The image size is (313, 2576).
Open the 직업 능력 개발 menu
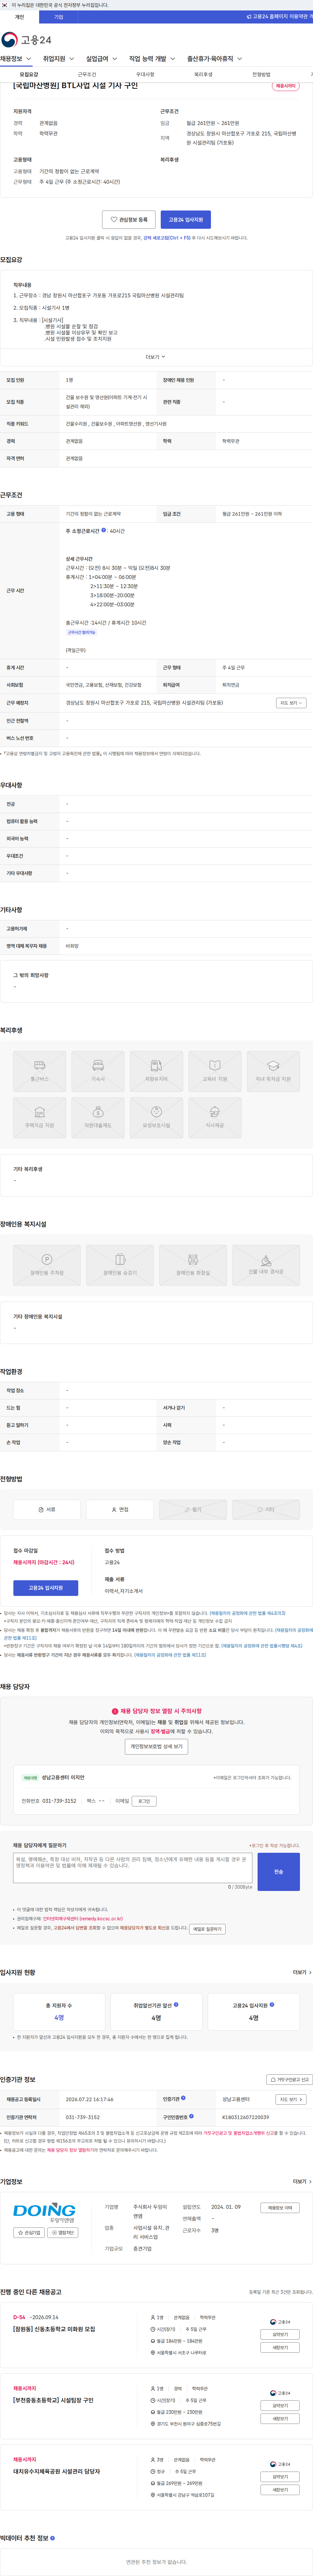(x=152, y=59)
